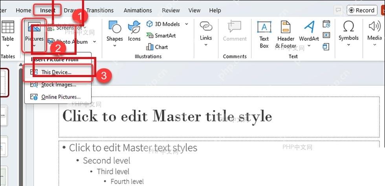The height and width of the screenshot is (186, 385).
Task: Go to the Transitions tab
Action: click(x=100, y=10)
